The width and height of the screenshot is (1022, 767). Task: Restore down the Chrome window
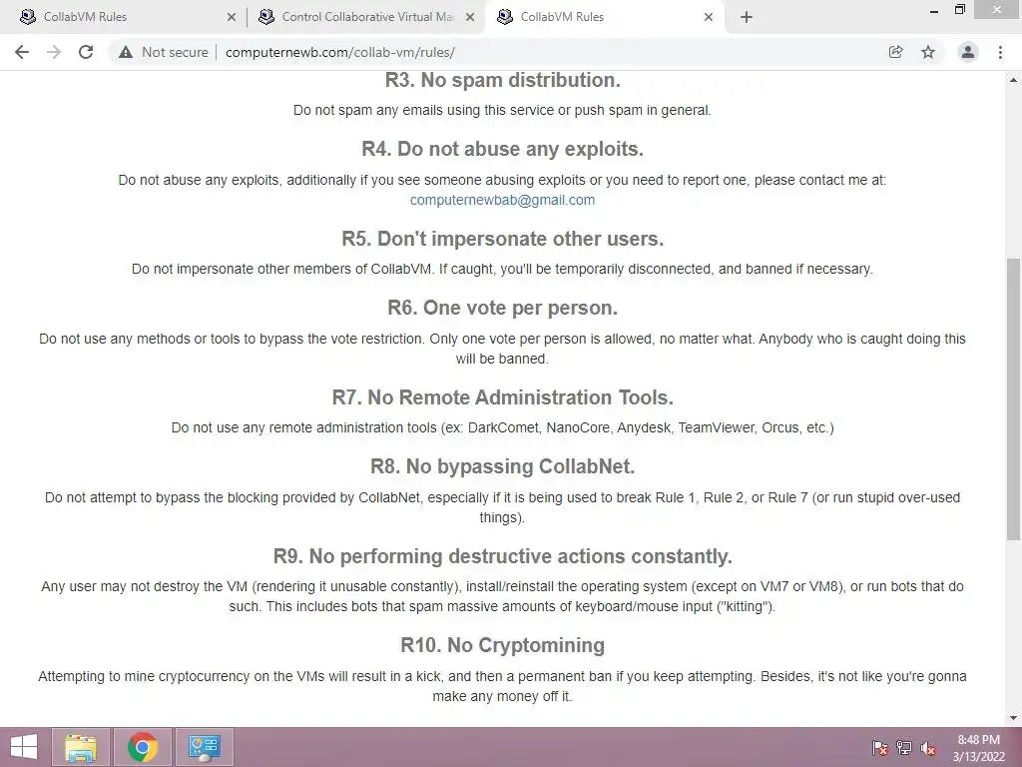(x=960, y=10)
